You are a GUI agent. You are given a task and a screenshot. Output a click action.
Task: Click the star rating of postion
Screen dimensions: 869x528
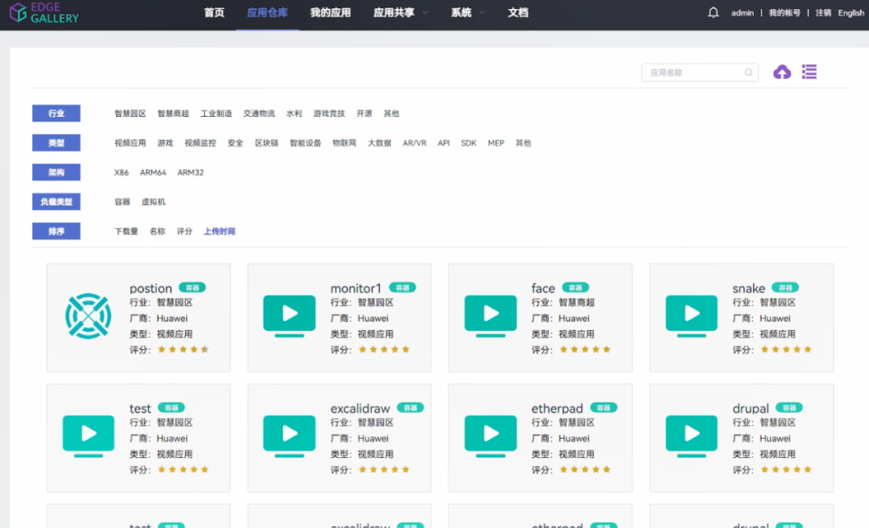[183, 349]
